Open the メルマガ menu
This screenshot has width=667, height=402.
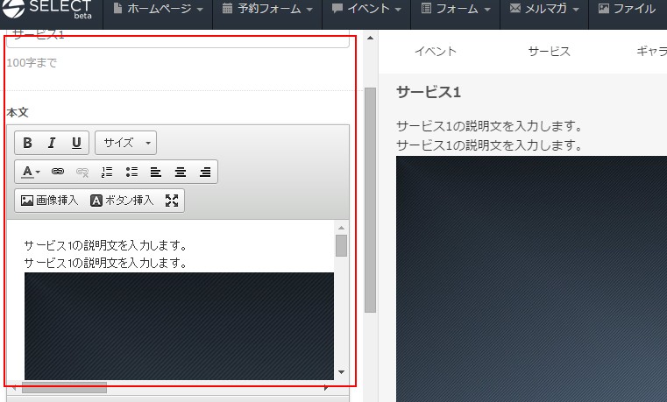[544, 9]
